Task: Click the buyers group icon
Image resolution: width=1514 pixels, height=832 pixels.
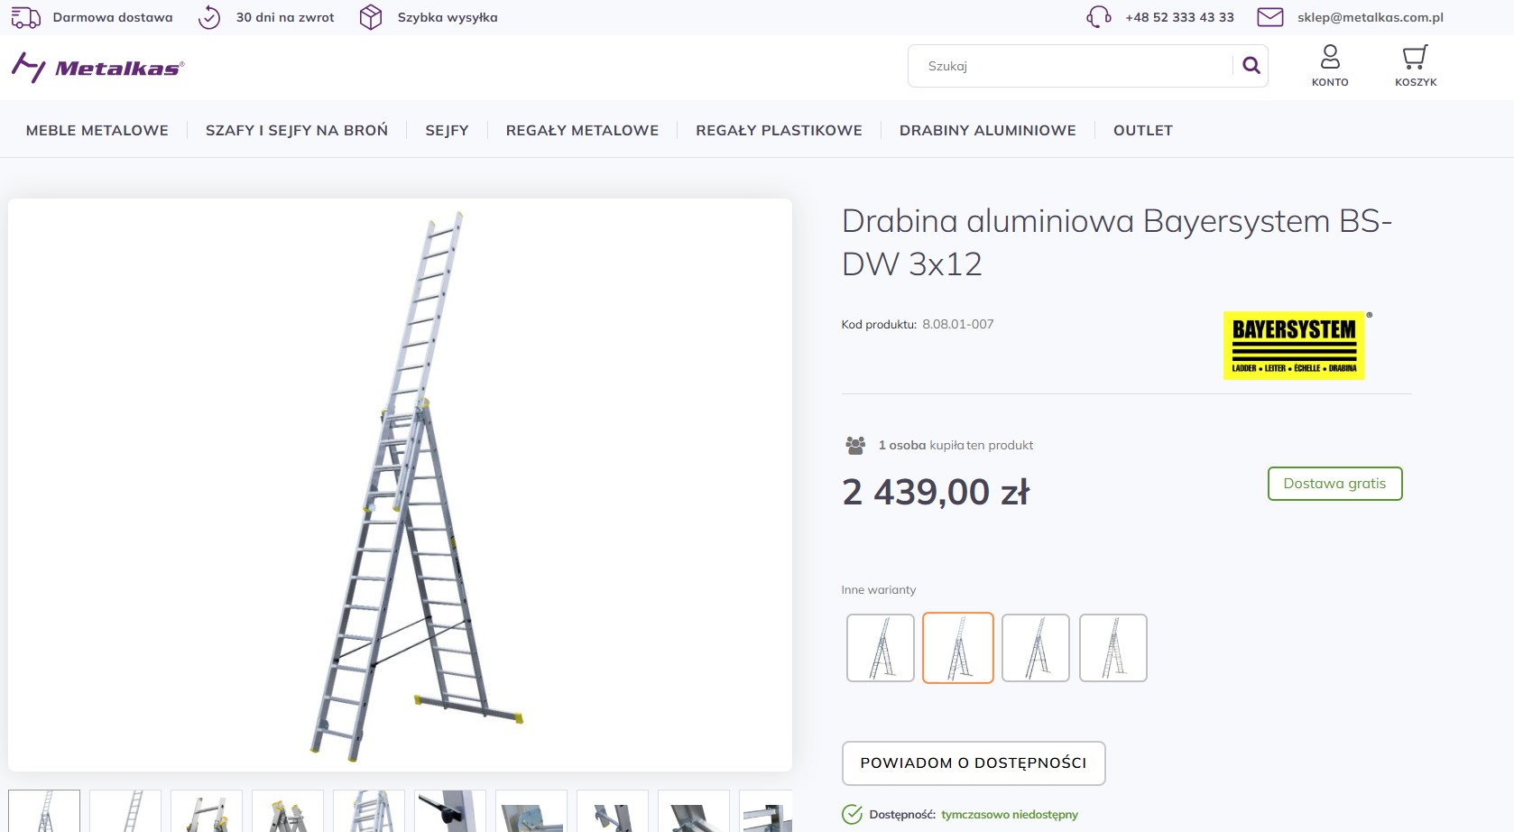Action: point(855,445)
